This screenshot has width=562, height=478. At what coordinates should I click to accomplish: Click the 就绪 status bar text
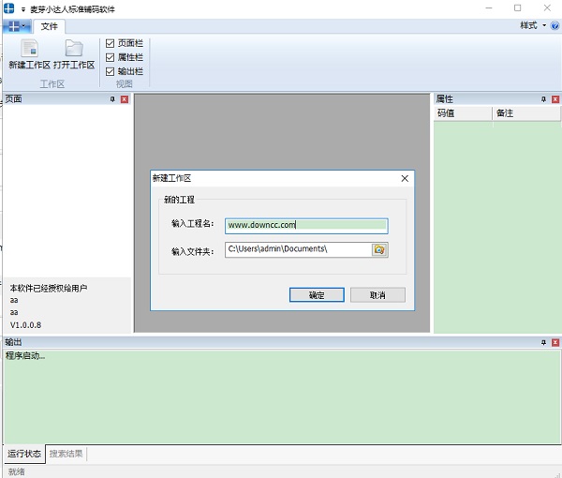[17, 471]
